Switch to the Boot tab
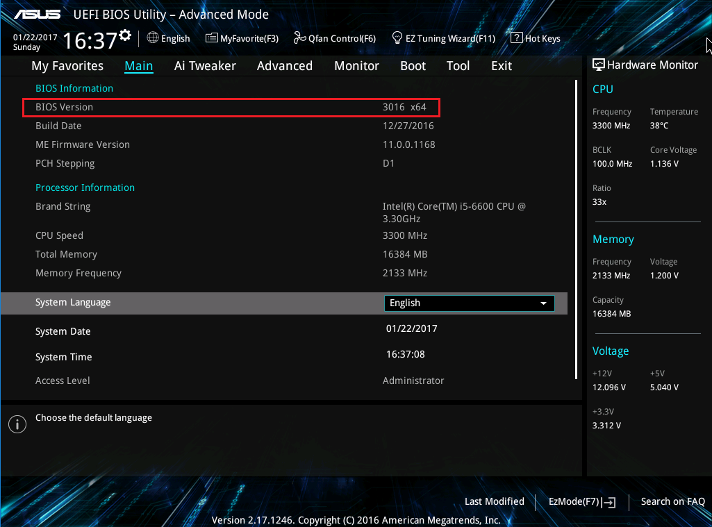Viewport: 712px width, 527px height. 413,66
